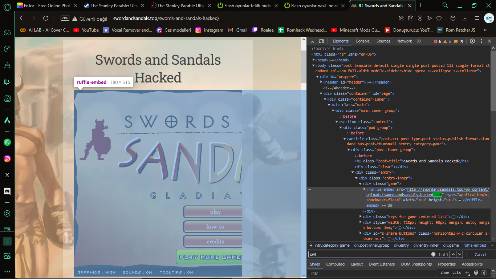This screenshot has height=279, width=496.
Task: Go to next search result
Action: [460, 254]
